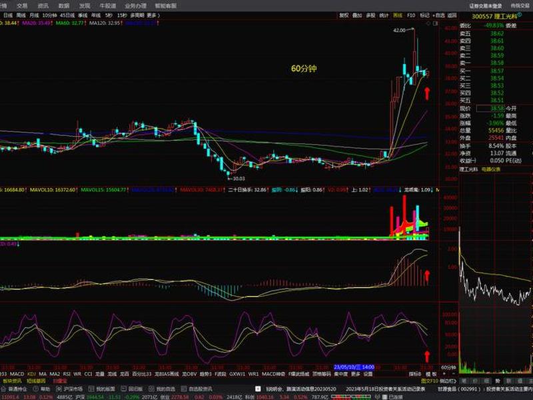Switch the chart to 周线 period
533x400 pixels.
click(x=21, y=15)
